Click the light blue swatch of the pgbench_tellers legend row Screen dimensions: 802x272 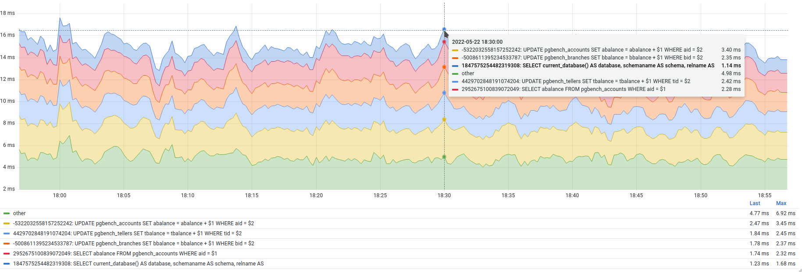[x=7, y=234]
